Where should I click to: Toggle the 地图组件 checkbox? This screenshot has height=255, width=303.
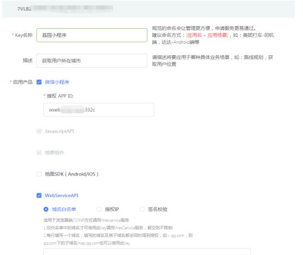click(x=39, y=153)
